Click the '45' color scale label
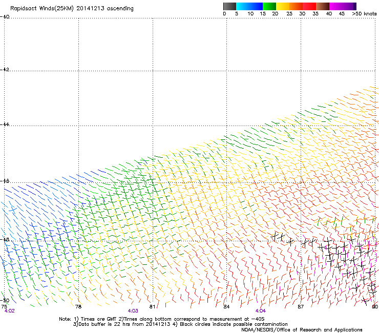 tap(342, 14)
